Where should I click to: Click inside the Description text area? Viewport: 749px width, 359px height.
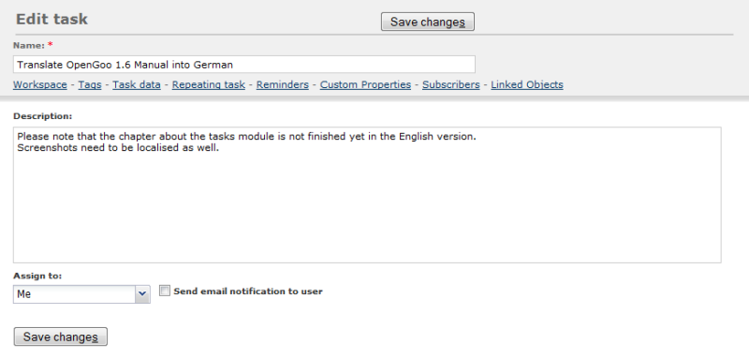(367, 195)
